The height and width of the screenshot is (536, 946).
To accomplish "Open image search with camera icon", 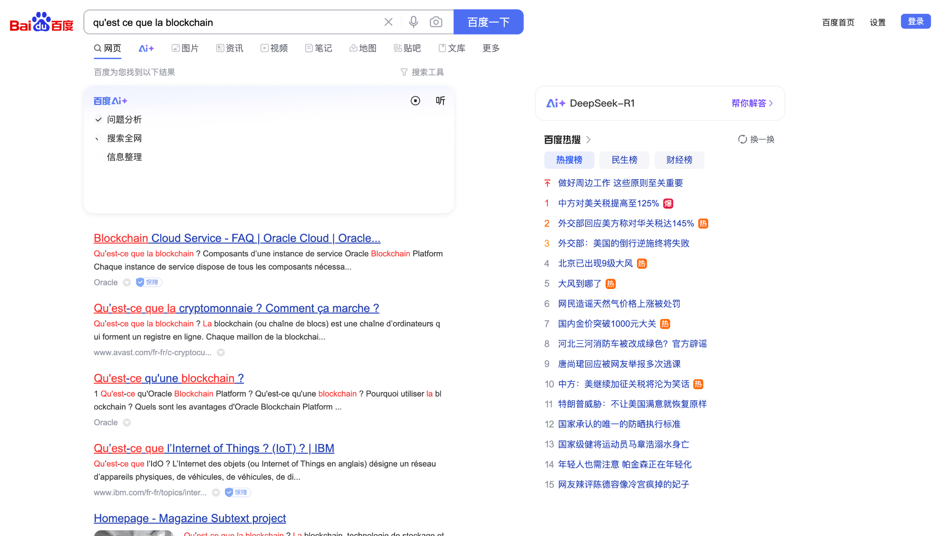I will [x=436, y=22].
